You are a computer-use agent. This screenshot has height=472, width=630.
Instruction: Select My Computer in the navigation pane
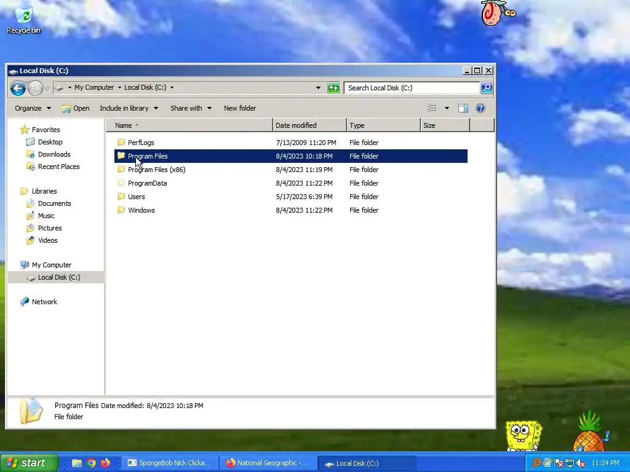tap(52, 265)
